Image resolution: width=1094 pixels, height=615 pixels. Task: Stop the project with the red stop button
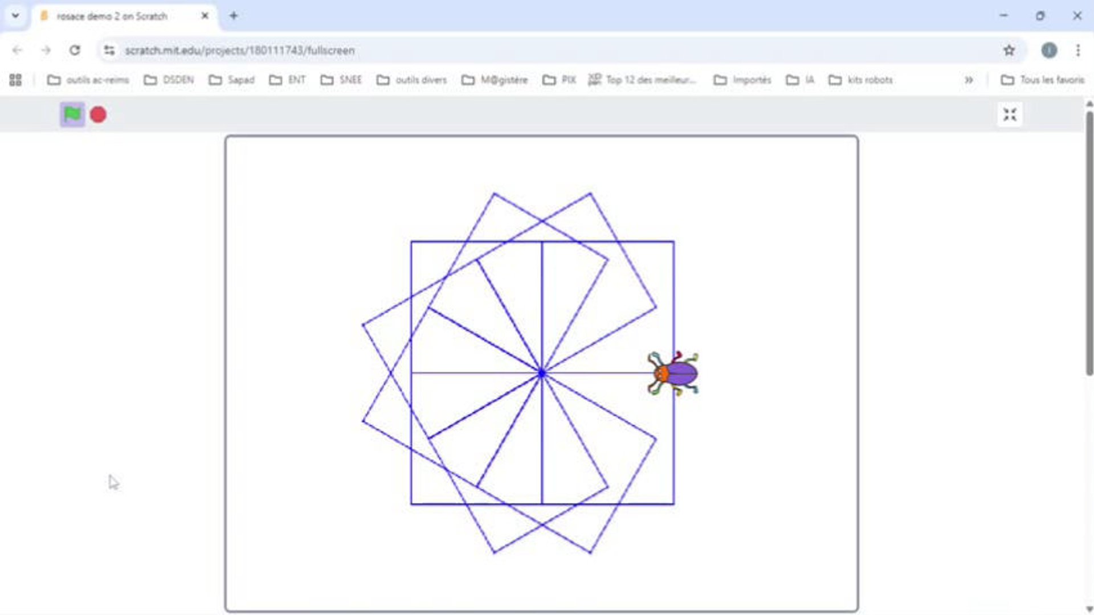(x=98, y=115)
